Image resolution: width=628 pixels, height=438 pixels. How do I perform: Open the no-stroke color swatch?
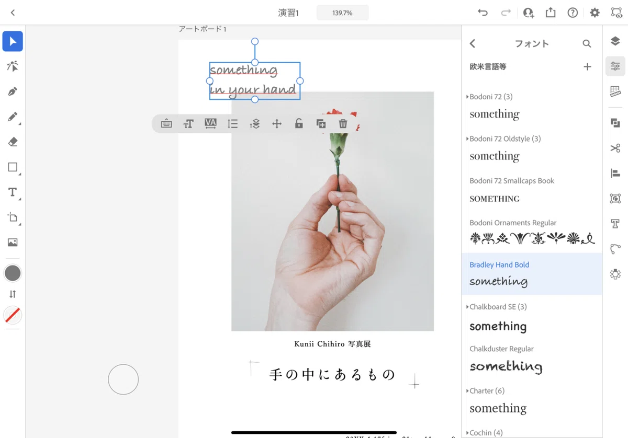(x=13, y=315)
